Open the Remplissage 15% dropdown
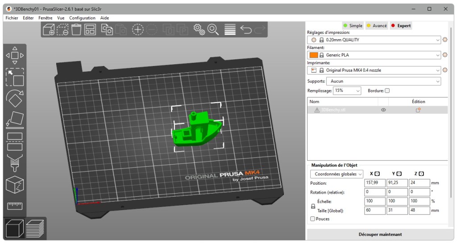457x244 pixels. (347, 91)
